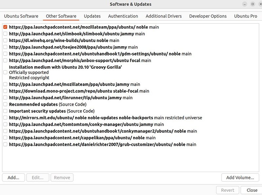Maximize the Software & Updates window

coord(253,4)
